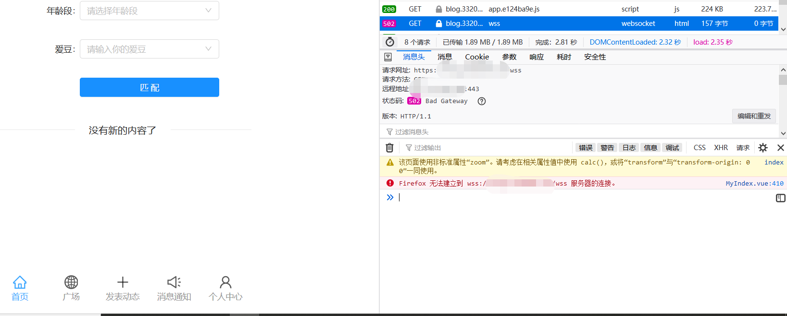Click 版本: HTTP/1.1 text
Viewport: 787px width, 316px height.
tap(407, 117)
